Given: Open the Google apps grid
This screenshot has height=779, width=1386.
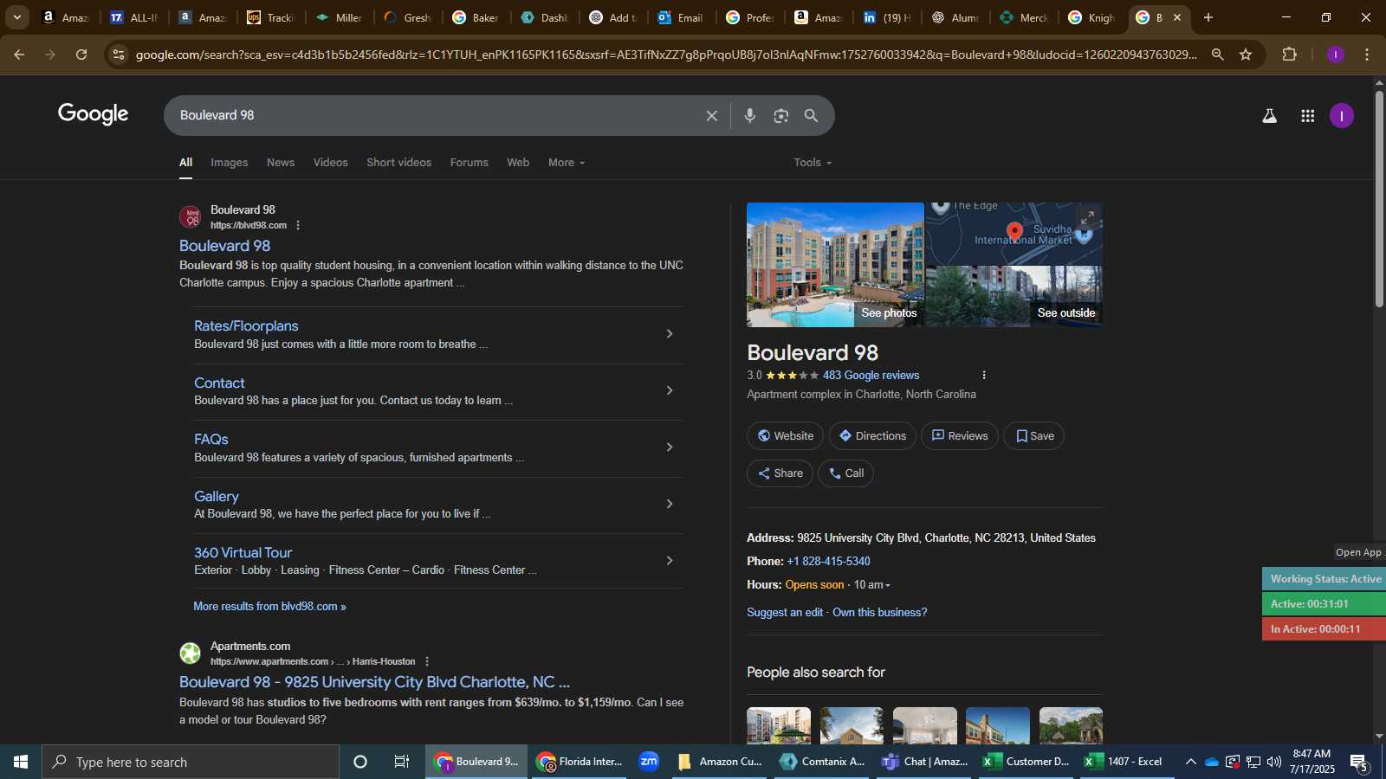Looking at the screenshot, I should click(x=1307, y=116).
